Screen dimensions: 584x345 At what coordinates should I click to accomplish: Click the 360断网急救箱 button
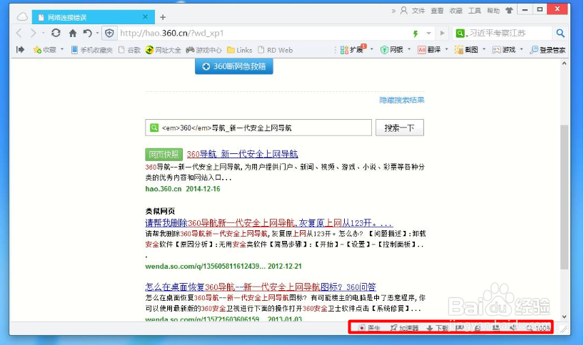(234, 66)
